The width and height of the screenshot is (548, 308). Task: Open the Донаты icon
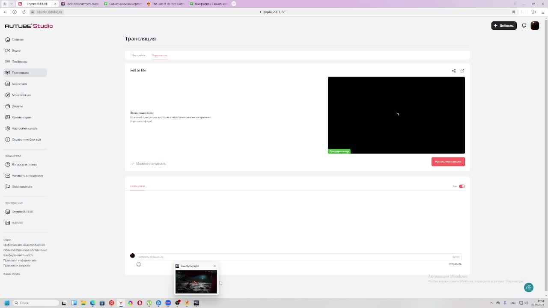tap(8, 106)
